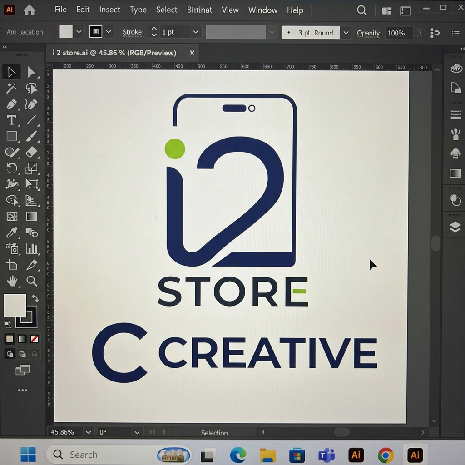Set paint mode to None
Image resolution: width=465 pixels, height=465 pixels.
[x=35, y=339]
